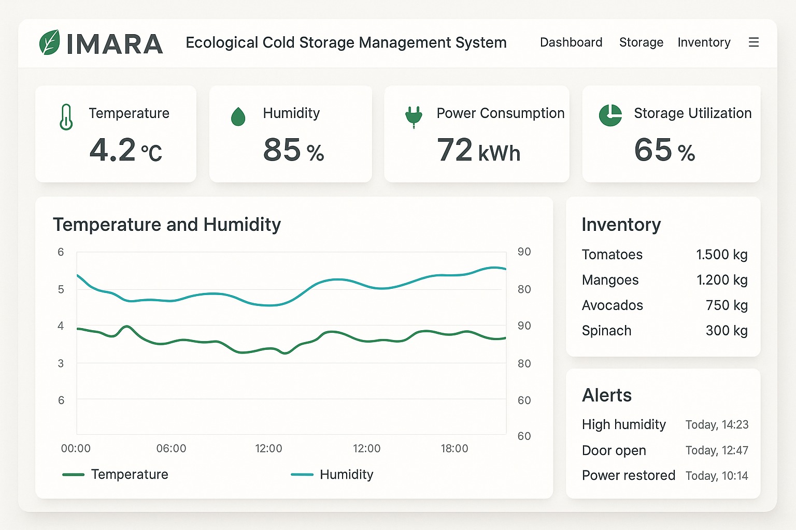Click the Today, 14:23 timestamp
The width and height of the screenshot is (796, 530).
[717, 425]
